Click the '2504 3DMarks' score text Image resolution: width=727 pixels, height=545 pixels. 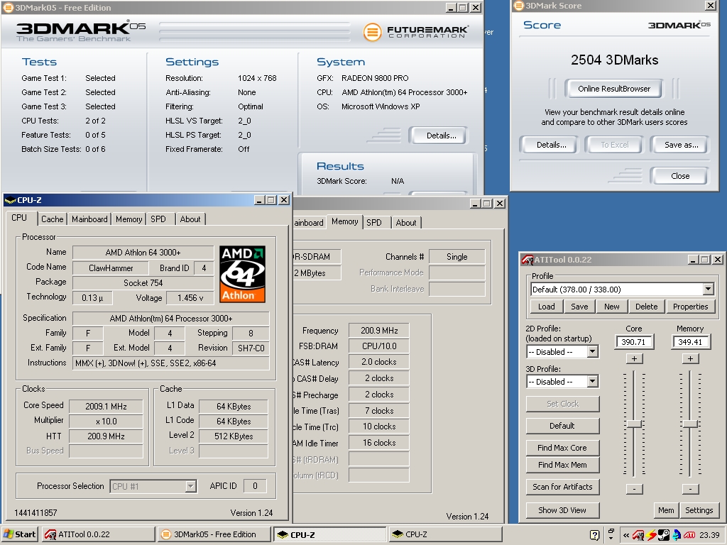tap(614, 60)
